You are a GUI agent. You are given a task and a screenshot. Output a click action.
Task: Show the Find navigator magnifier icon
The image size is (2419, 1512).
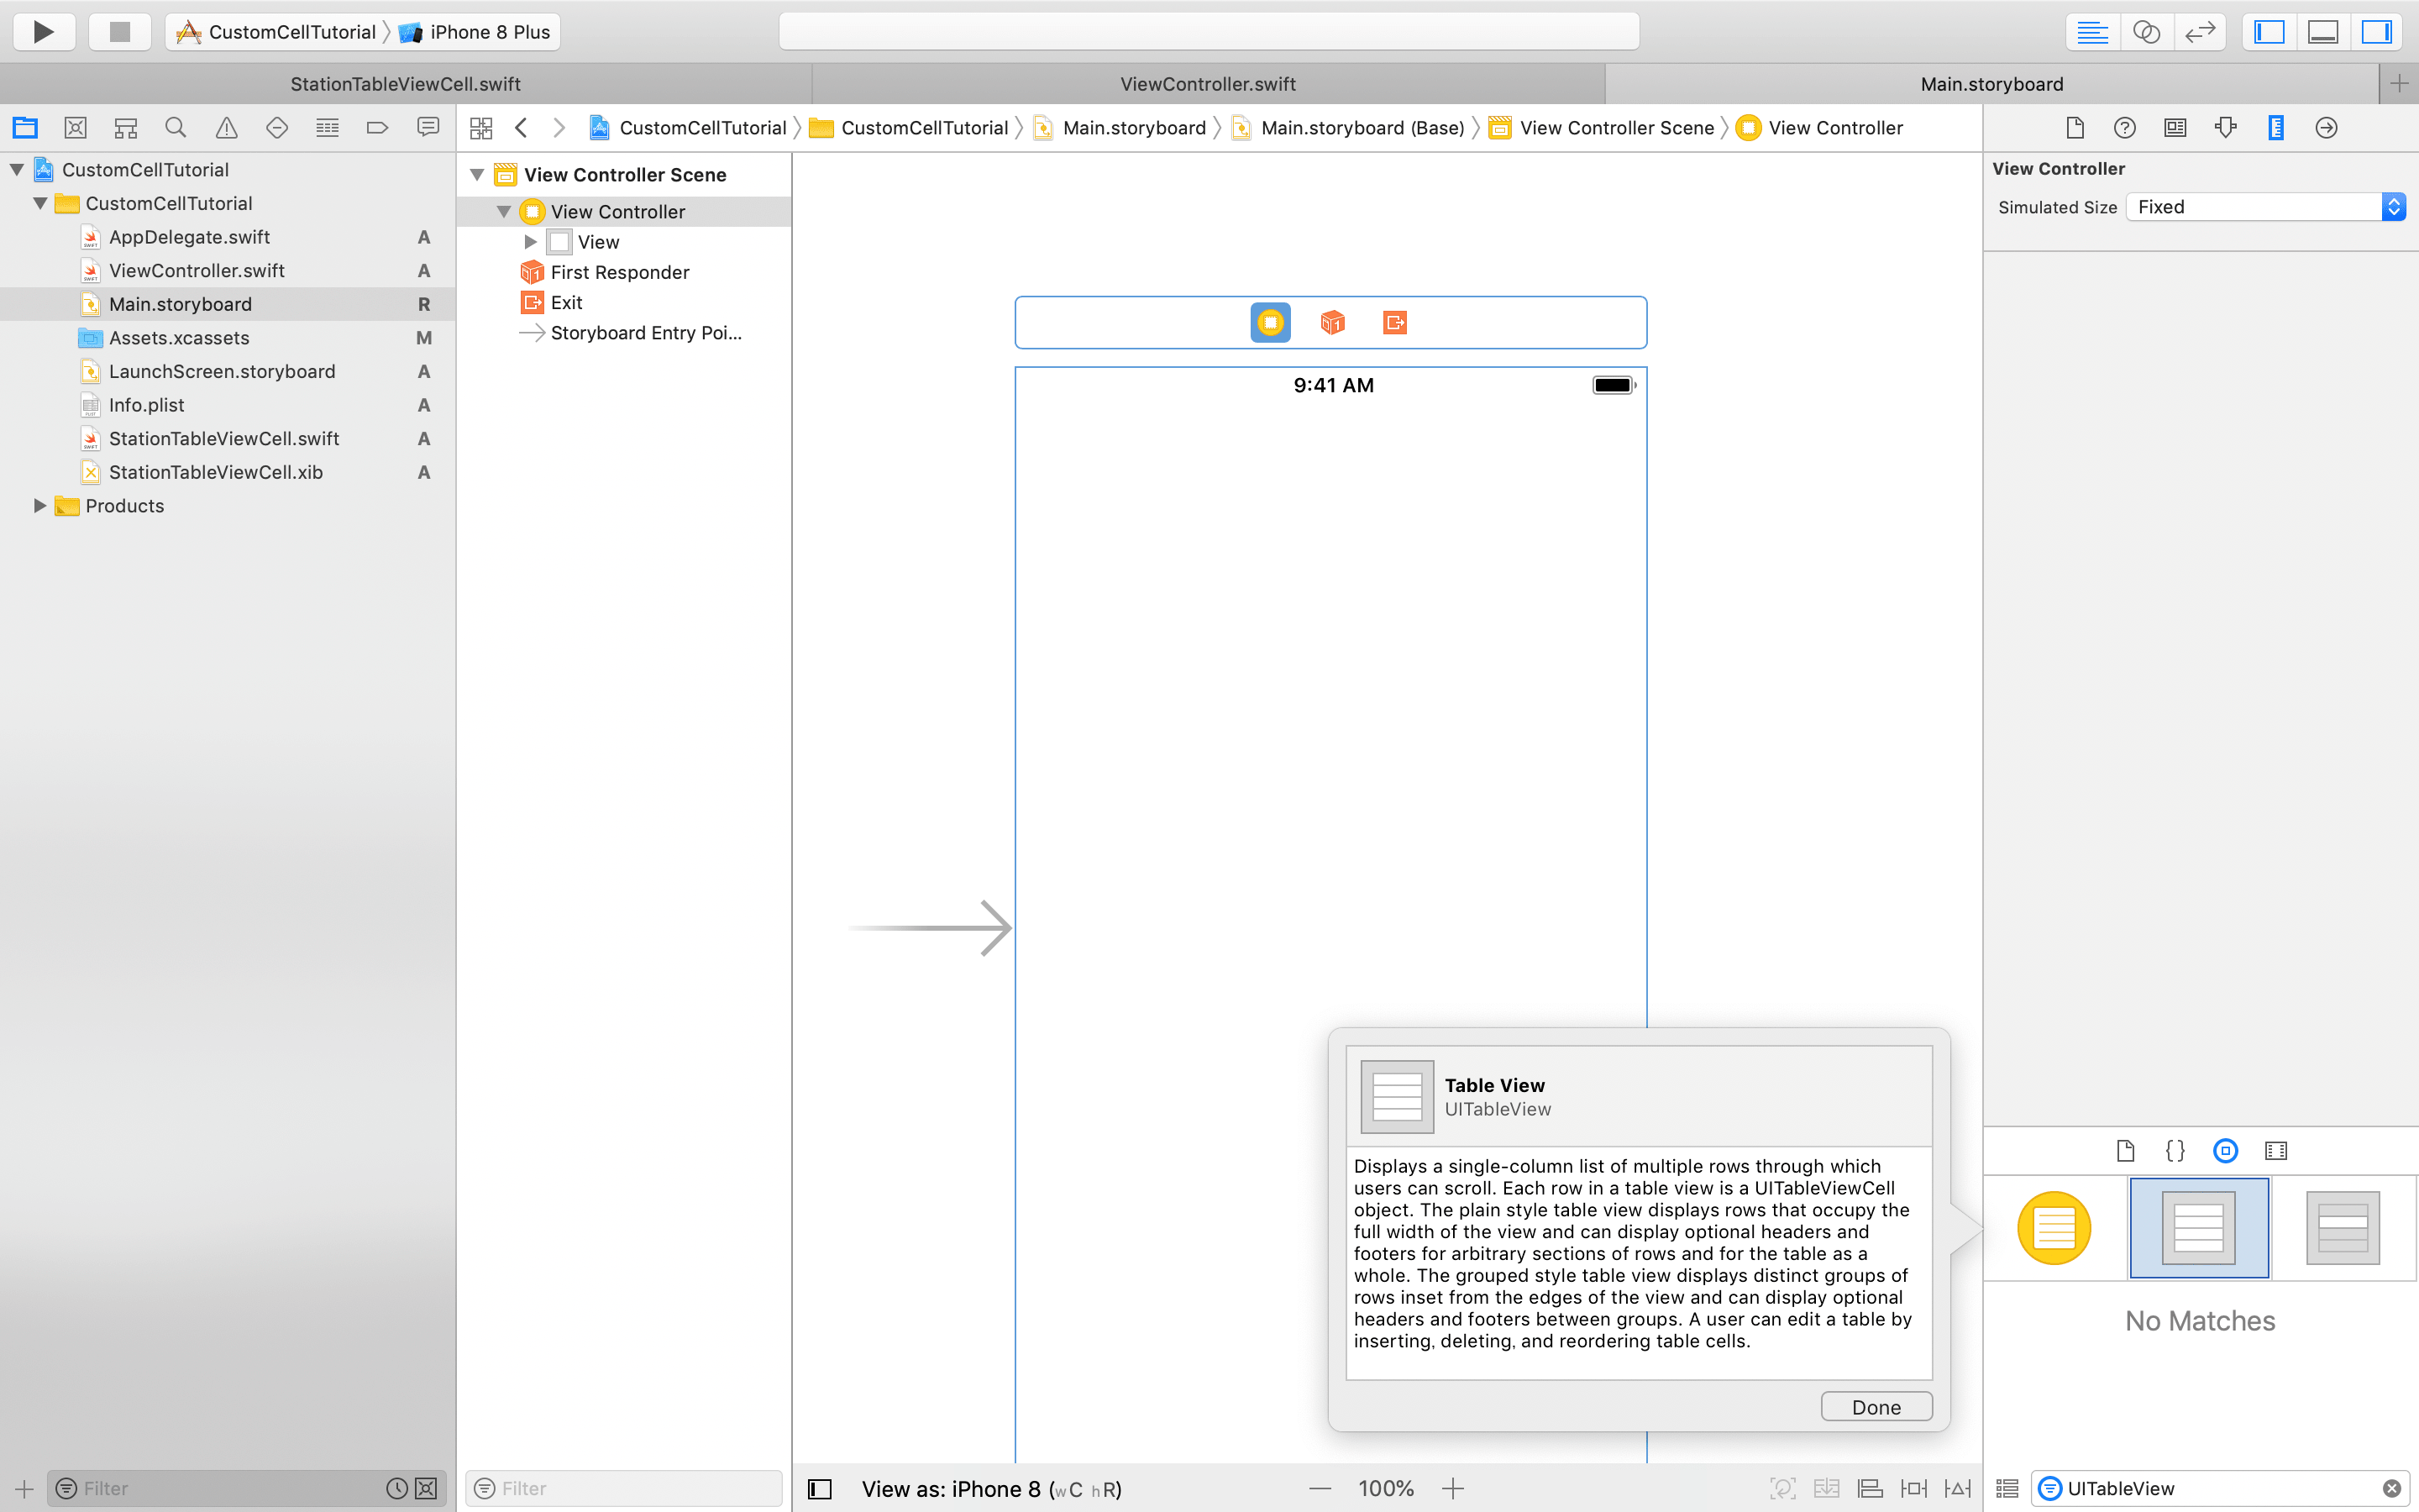(176, 128)
